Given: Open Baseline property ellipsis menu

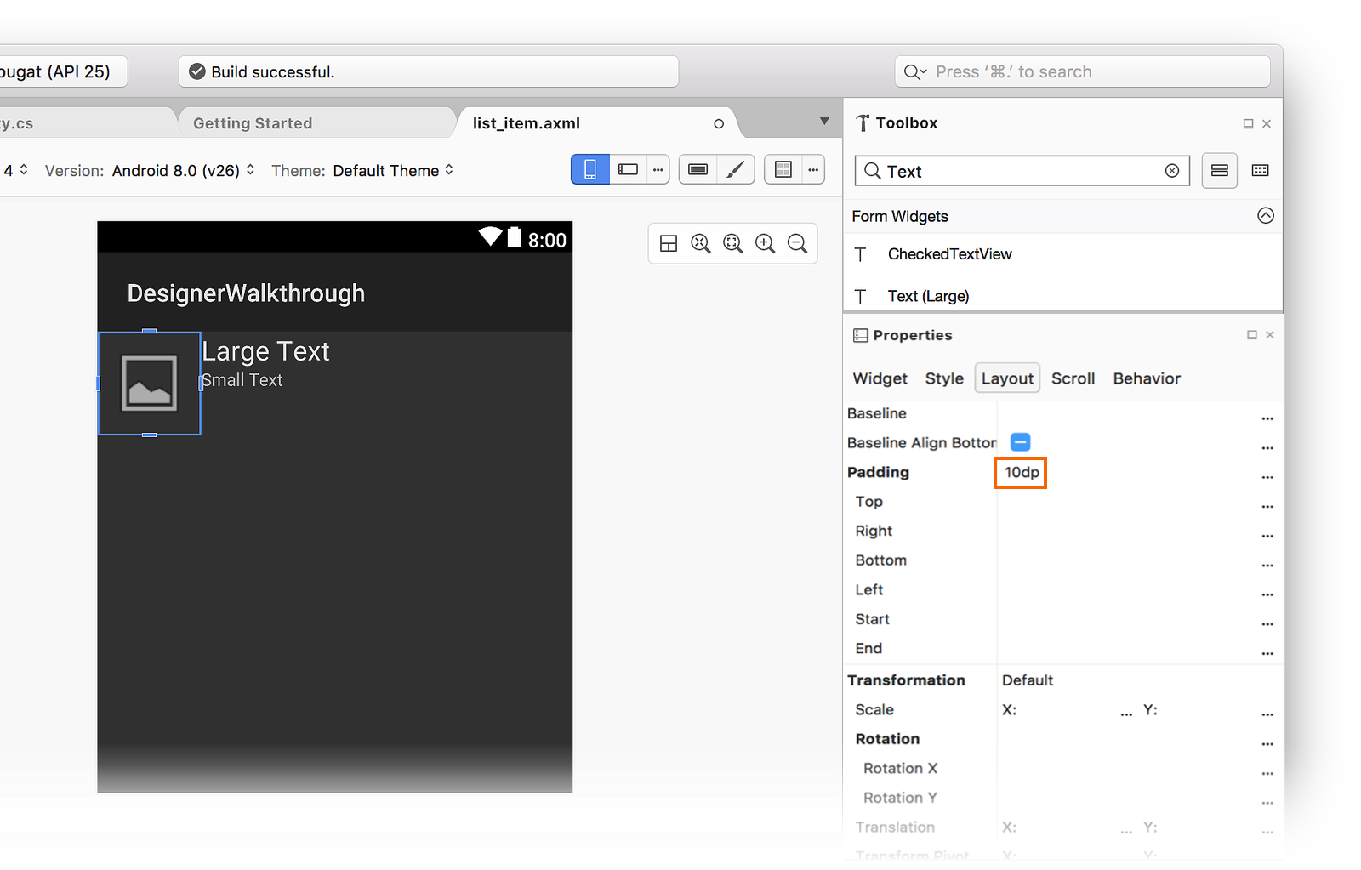Looking at the screenshot, I should click(x=1267, y=418).
